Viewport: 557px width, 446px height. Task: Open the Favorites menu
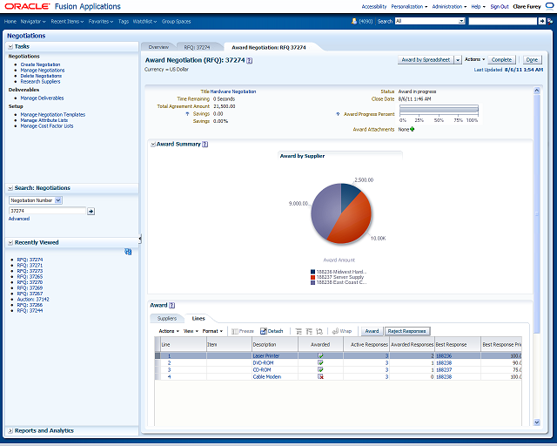(101, 21)
